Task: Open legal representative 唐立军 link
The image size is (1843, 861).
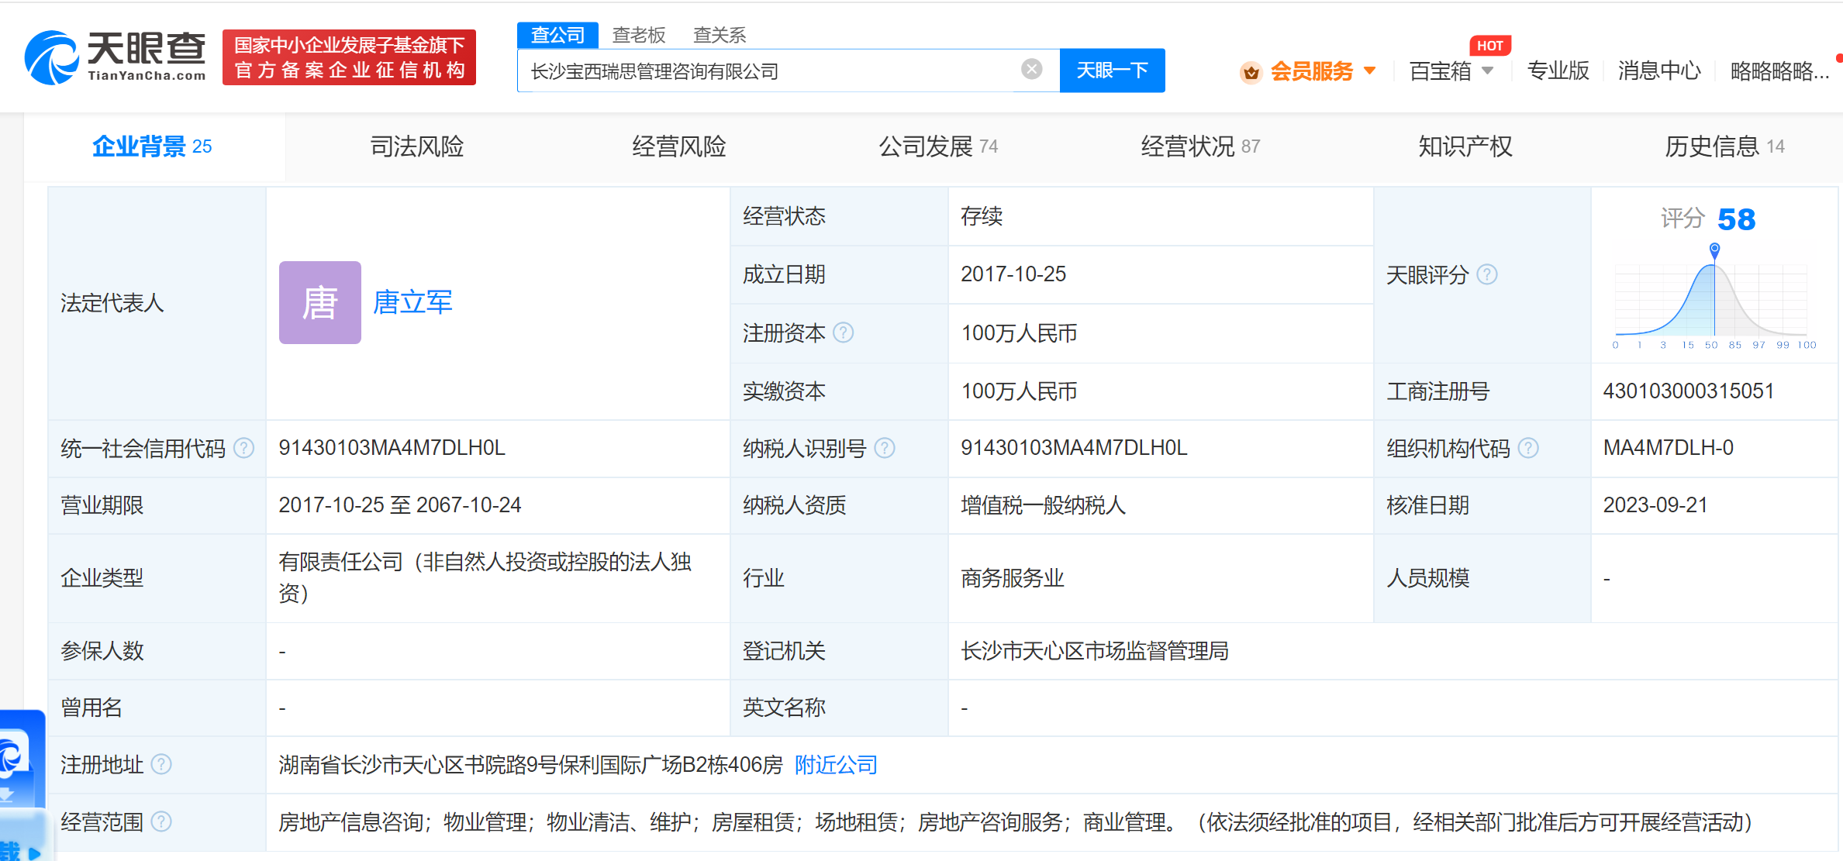Action: pyautogui.click(x=412, y=302)
